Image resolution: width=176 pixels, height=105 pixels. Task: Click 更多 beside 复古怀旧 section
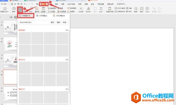(67, 60)
